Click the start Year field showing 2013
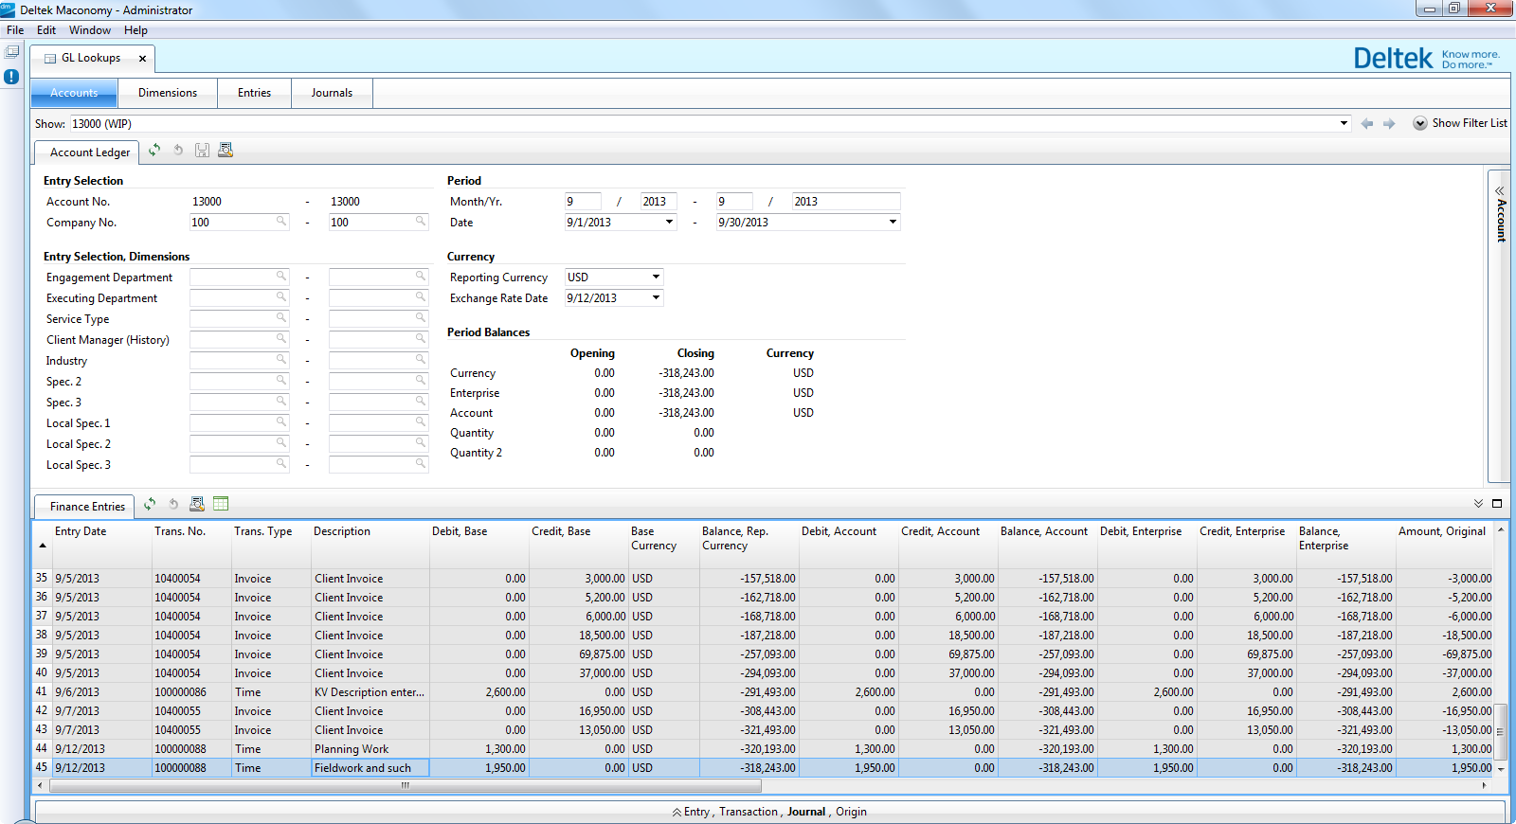1516x824 pixels. (x=659, y=201)
